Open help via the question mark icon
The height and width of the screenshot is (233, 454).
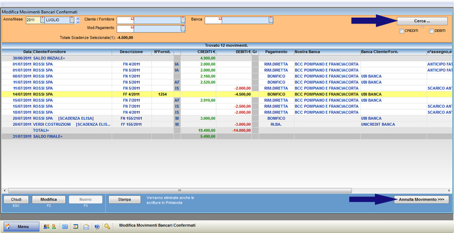point(97,227)
